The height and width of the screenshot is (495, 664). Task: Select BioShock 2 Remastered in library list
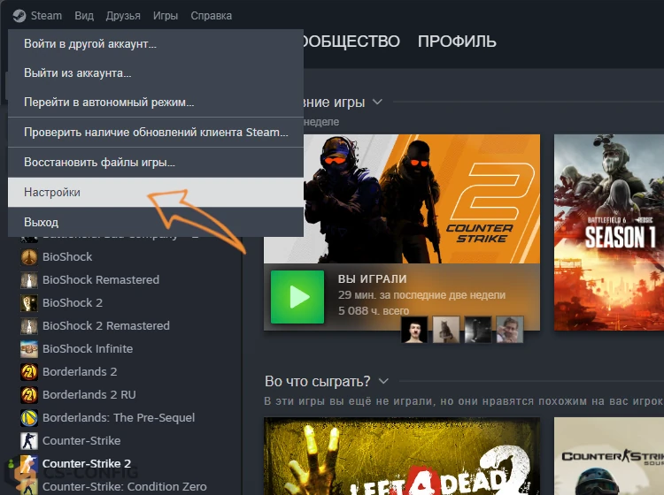105,325
